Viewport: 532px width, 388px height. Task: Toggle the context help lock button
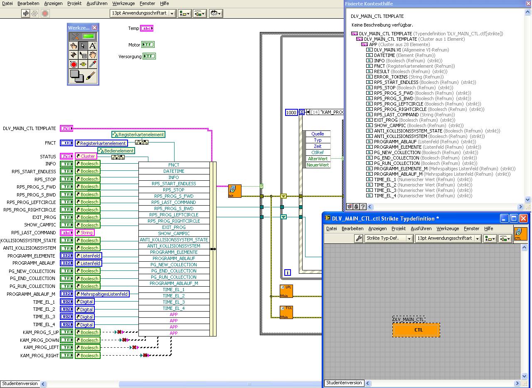tap(356, 206)
